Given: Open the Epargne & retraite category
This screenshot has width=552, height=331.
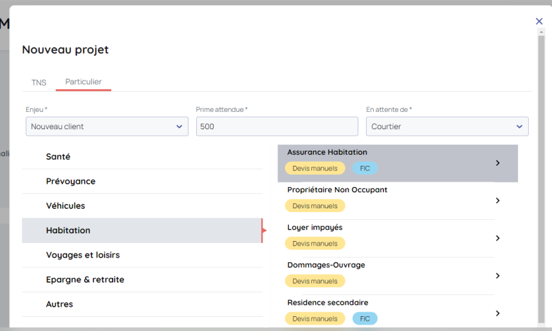Looking at the screenshot, I should (x=85, y=280).
